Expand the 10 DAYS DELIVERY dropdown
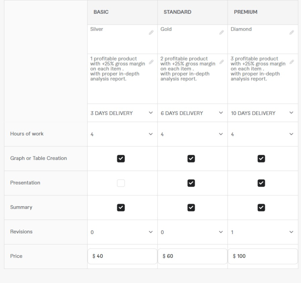The image size is (301, 283). pyautogui.click(x=263, y=113)
